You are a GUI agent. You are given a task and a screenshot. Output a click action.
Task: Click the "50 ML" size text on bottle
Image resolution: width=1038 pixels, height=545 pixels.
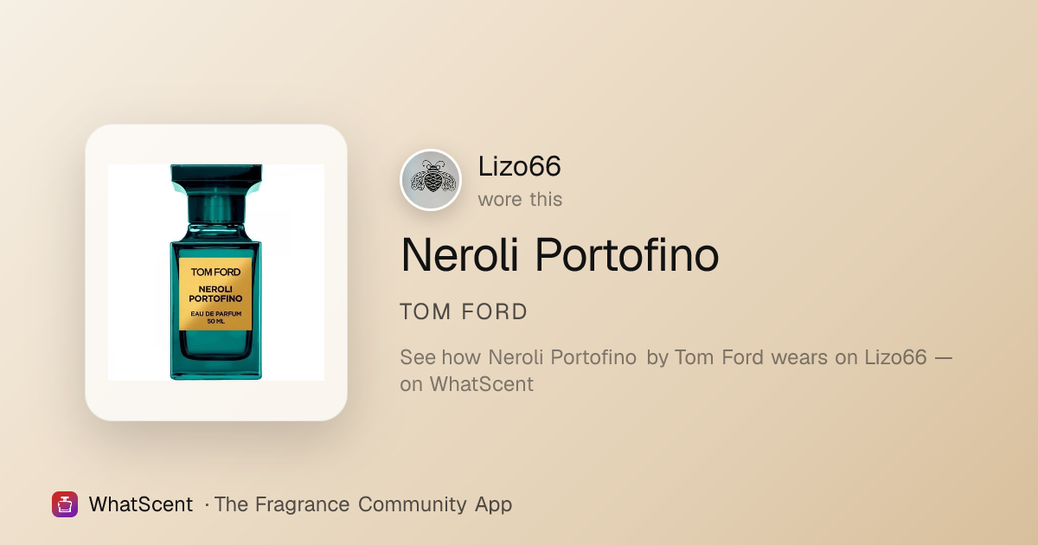tap(216, 320)
